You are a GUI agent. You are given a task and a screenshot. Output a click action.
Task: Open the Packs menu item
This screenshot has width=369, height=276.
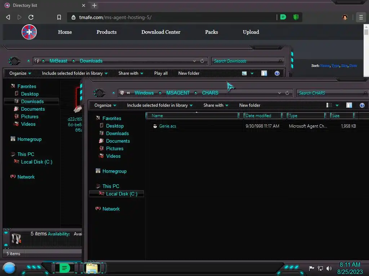(211, 32)
